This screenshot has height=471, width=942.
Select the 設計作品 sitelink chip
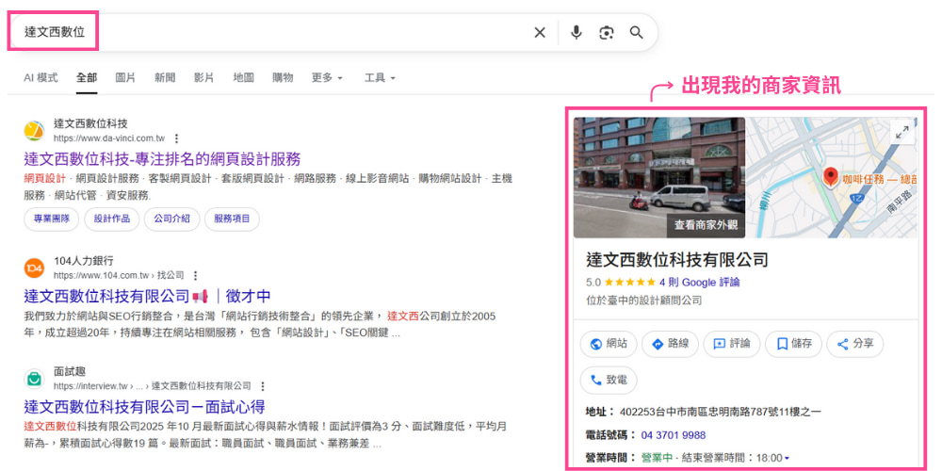tap(111, 219)
